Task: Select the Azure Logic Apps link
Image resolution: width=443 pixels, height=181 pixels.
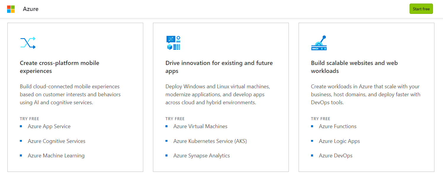Action: (339, 141)
